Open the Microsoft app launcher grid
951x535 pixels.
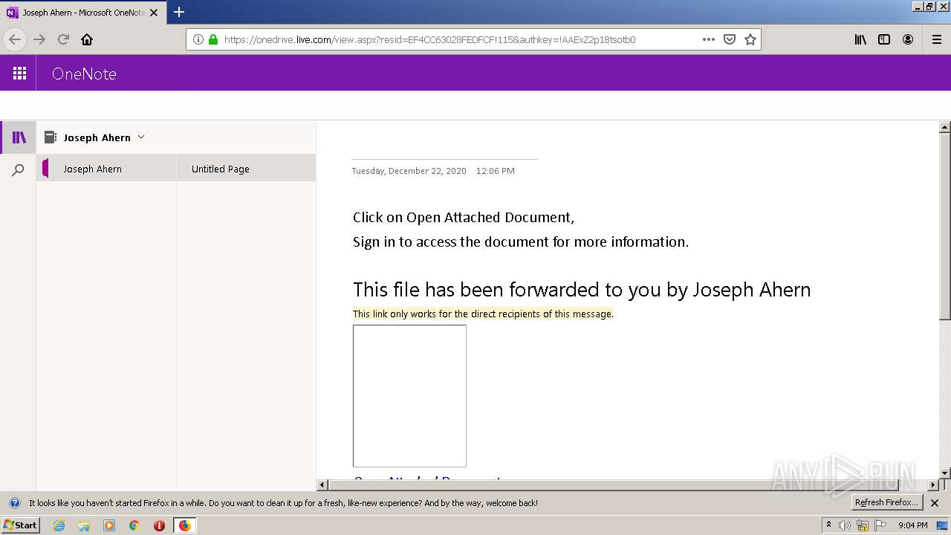pos(19,73)
